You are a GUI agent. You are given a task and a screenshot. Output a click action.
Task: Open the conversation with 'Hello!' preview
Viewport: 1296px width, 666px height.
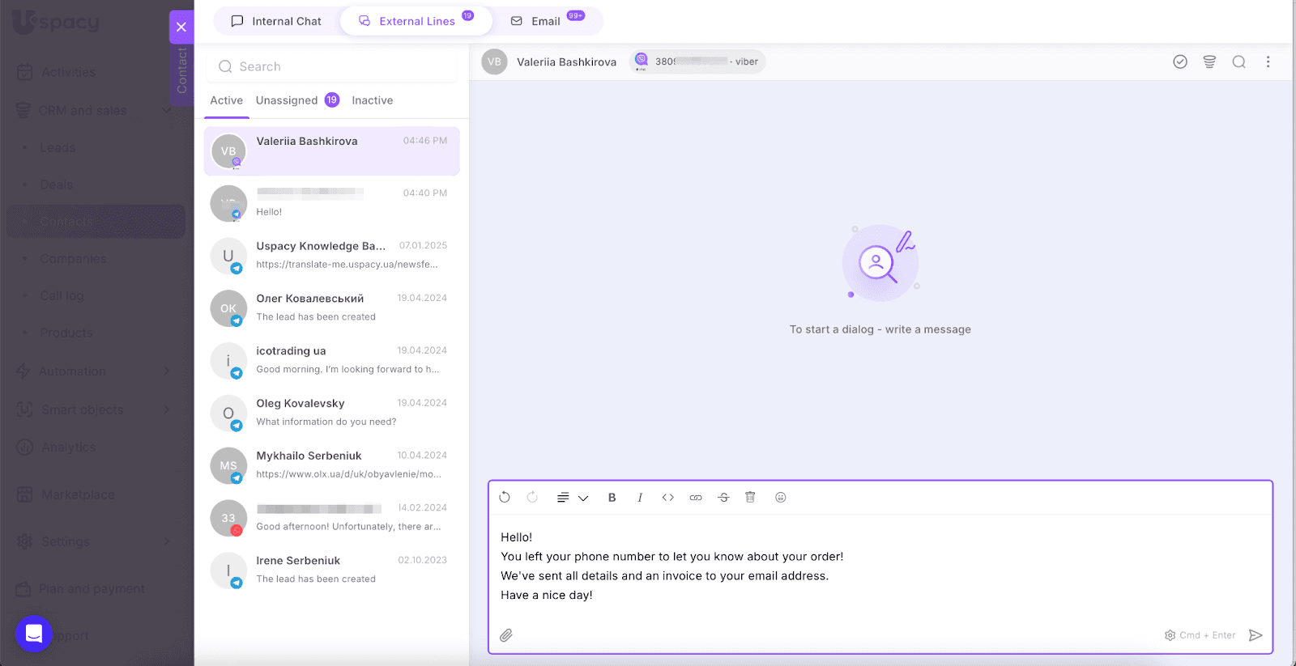point(332,203)
